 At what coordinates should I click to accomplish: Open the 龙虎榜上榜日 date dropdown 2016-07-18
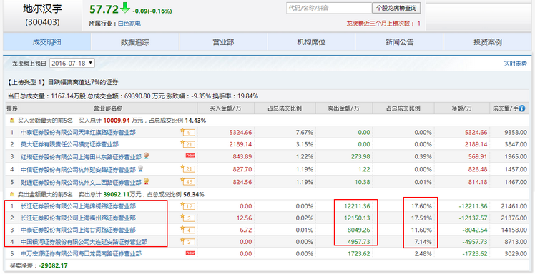[72, 63]
